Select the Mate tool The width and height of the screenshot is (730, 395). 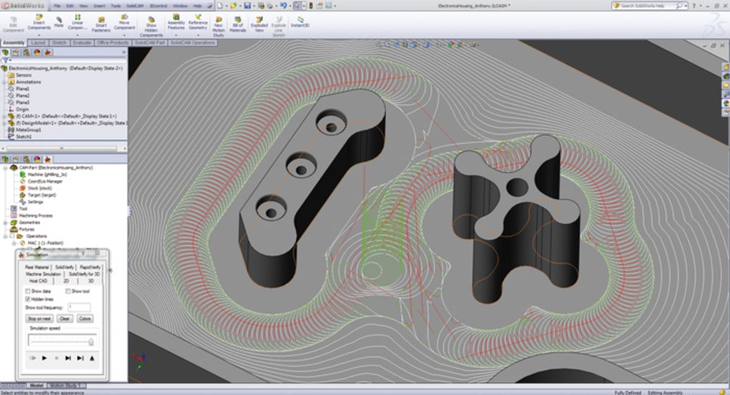coord(59,19)
